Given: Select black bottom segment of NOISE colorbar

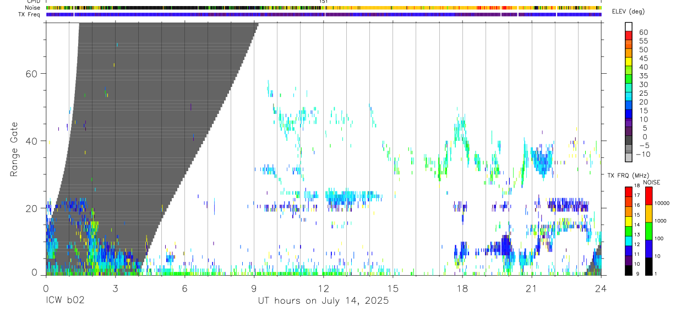Looking at the screenshot, I should point(648,266).
